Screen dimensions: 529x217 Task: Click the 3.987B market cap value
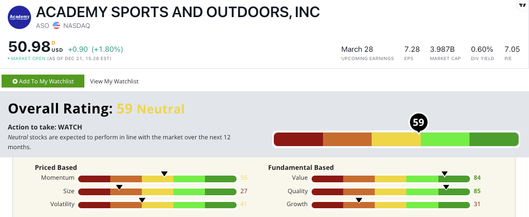coord(442,49)
